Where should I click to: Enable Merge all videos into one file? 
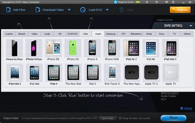coord(120,118)
